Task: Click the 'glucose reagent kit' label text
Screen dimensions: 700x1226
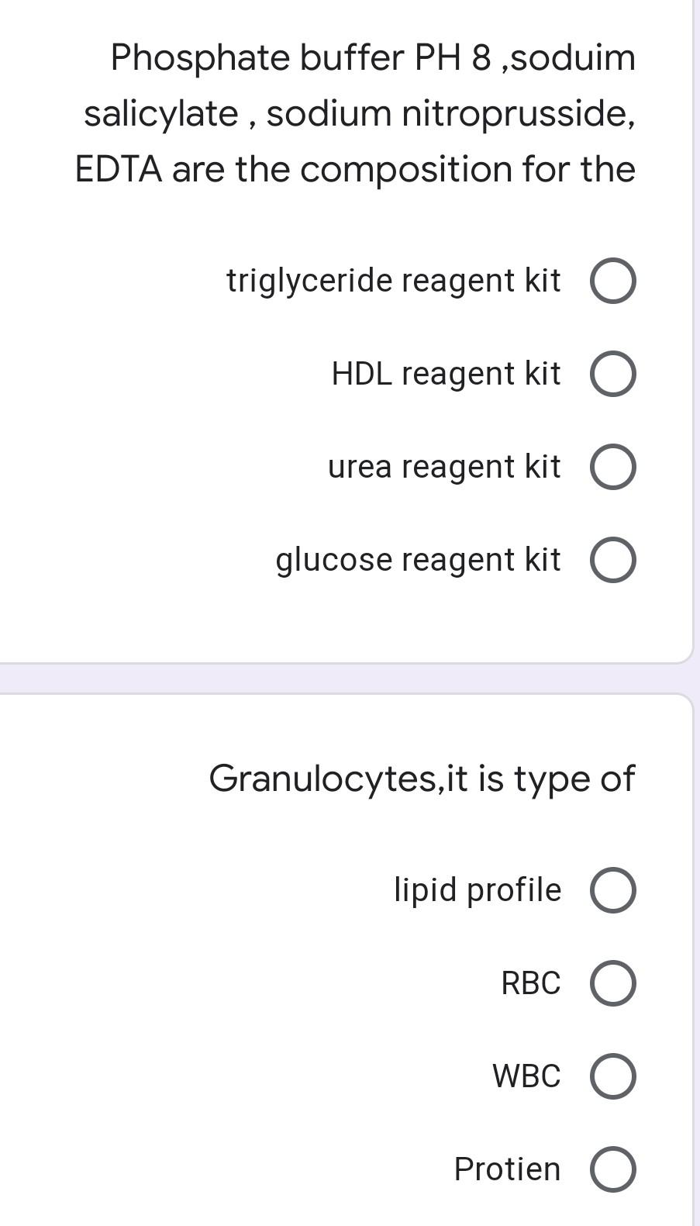Action: (x=418, y=560)
